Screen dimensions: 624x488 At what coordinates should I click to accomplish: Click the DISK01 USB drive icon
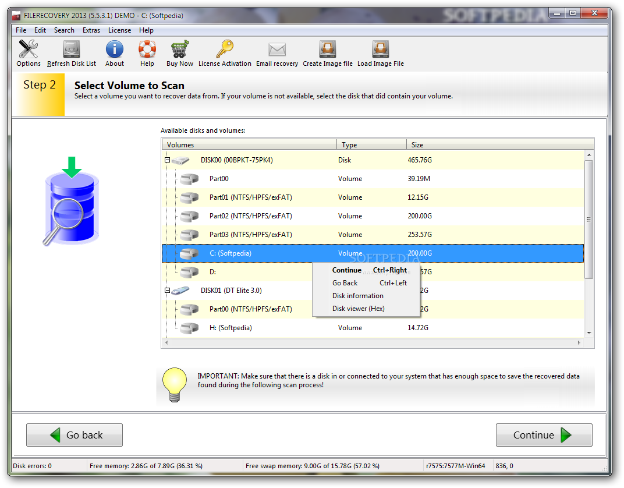click(180, 291)
